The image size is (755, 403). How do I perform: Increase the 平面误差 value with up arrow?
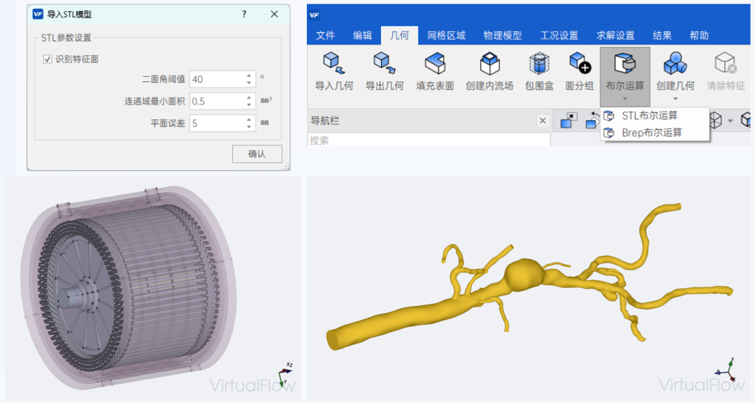[x=249, y=120]
